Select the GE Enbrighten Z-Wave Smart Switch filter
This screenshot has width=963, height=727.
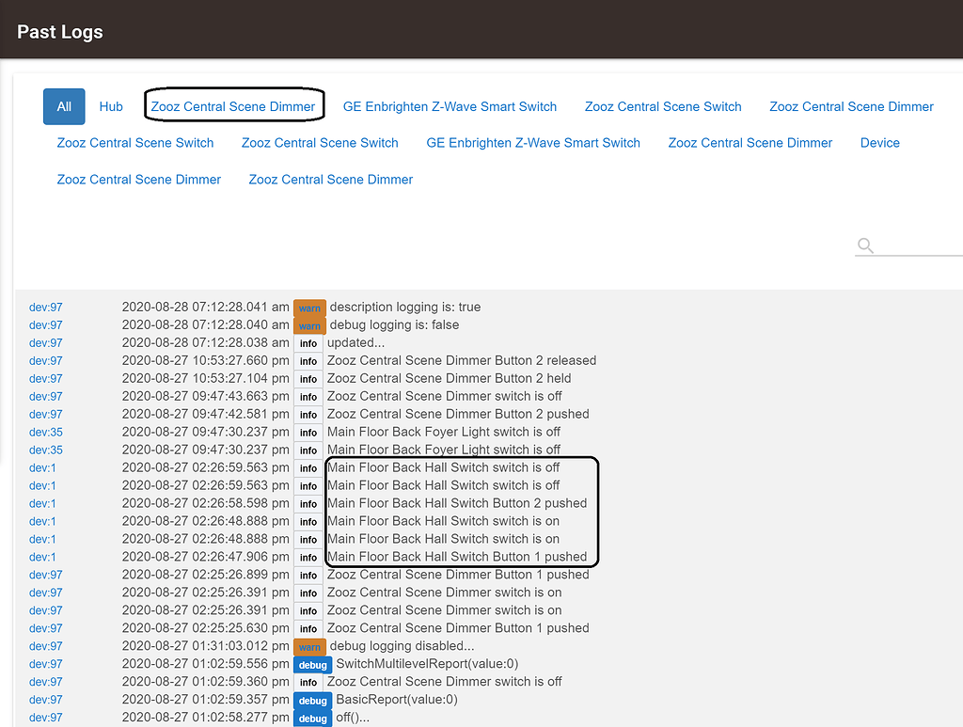(450, 106)
